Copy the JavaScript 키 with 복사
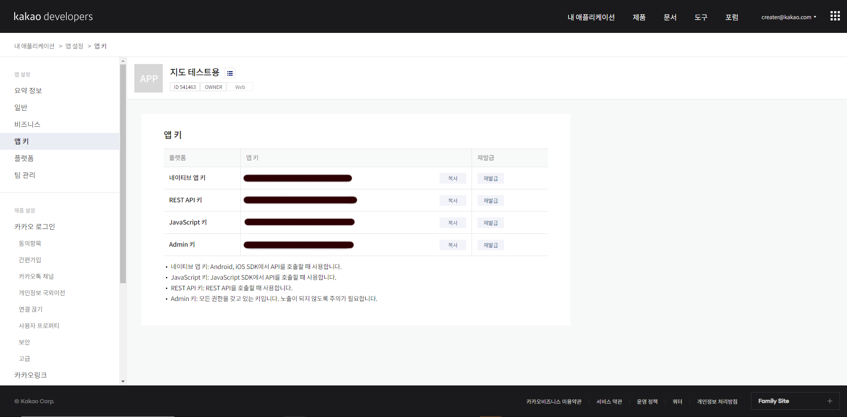Screen dimensions: 847x417 pos(453,223)
